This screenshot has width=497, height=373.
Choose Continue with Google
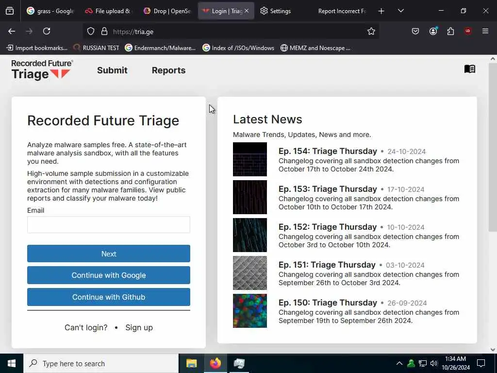click(109, 275)
